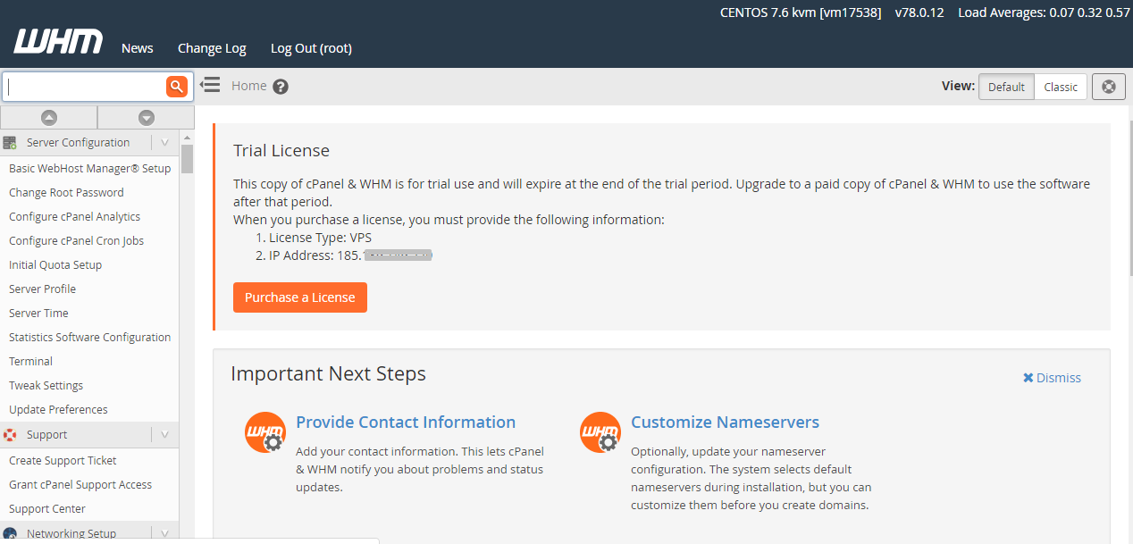The height and width of the screenshot is (544, 1133).
Task: Click the round X button beside Classic view
Action: (1109, 87)
